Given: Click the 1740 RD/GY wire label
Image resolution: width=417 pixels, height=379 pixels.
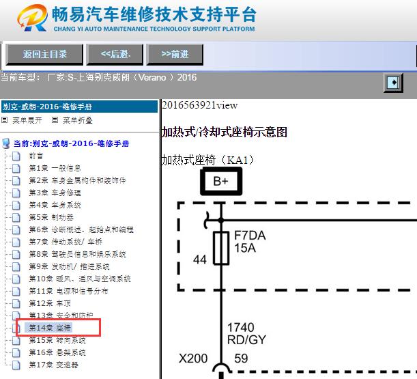Looking at the screenshot, I should 246,333.
